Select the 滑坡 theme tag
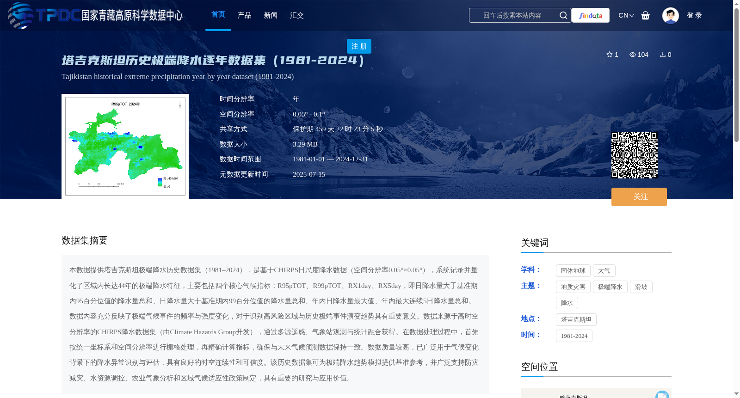The image size is (740, 398). 641,287
